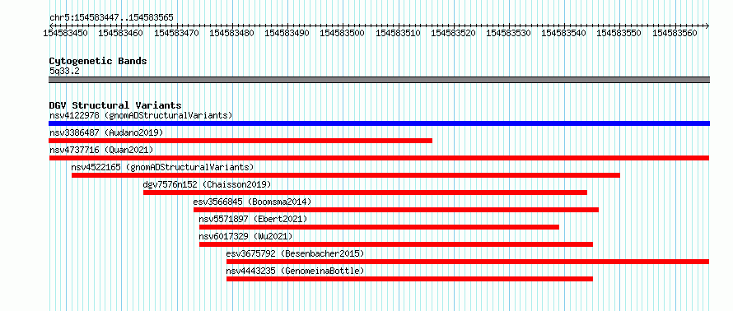This screenshot has height=311, width=733.
Task: Click the dgv7576n152 (Chaisson2019) label
Action: [207, 184]
